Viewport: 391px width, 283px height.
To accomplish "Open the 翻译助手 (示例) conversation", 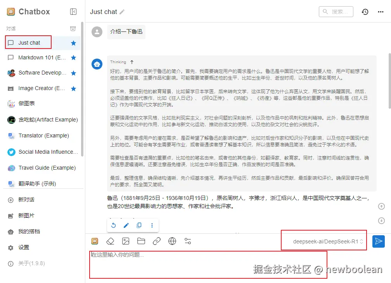I will point(42,184).
